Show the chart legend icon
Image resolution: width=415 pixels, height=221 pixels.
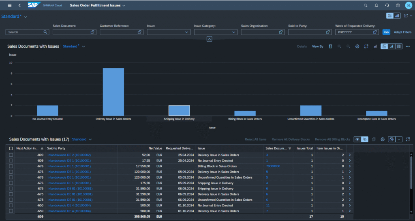point(330,46)
